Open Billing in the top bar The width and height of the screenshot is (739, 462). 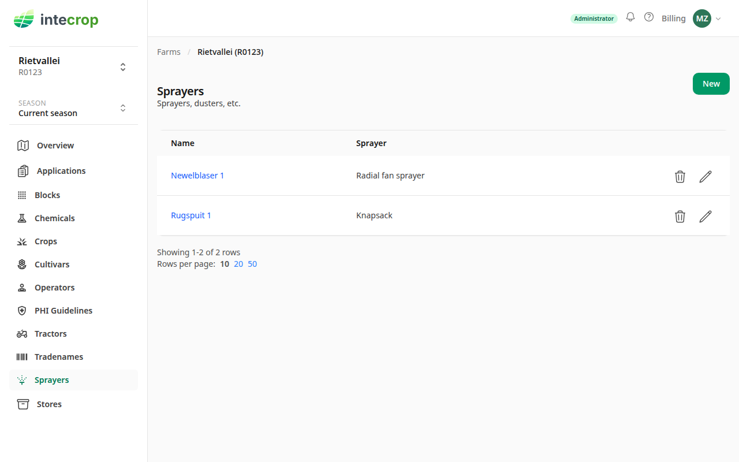click(674, 18)
